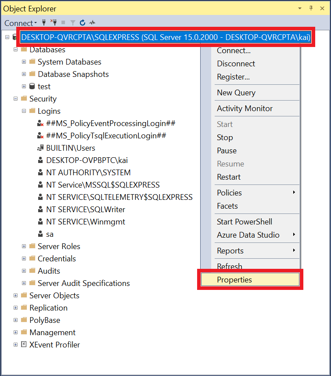
Task: Select New Query in context menu
Action: (250, 93)
